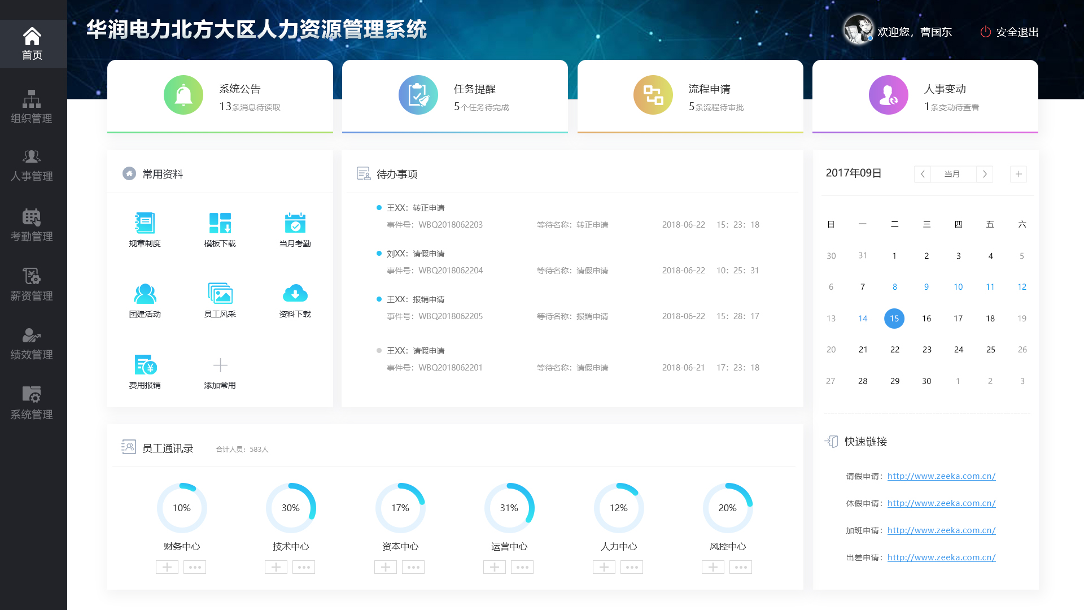Click more dots button under 运营中心
Viewport: 1084px width, 610px height.
point(522,567)
